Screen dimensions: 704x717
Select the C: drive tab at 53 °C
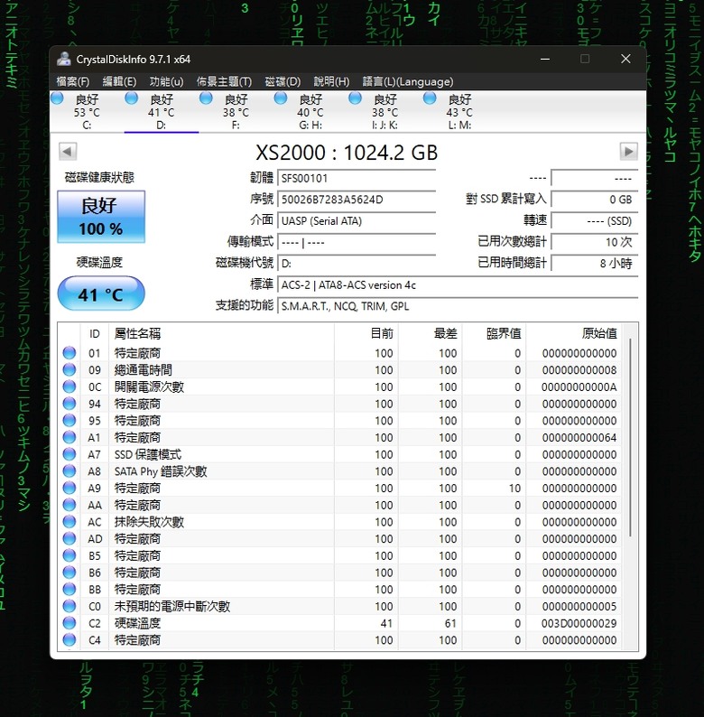[x=87, y=112]
